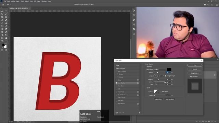Image resolution: width=219 pixels, height=123 pixels.
Task: Open Blending Options in Layer Style list
Action: pos(120,68)
